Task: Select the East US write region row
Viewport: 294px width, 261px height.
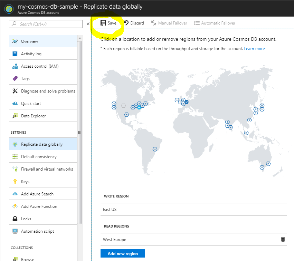Action: click(193, 210)
